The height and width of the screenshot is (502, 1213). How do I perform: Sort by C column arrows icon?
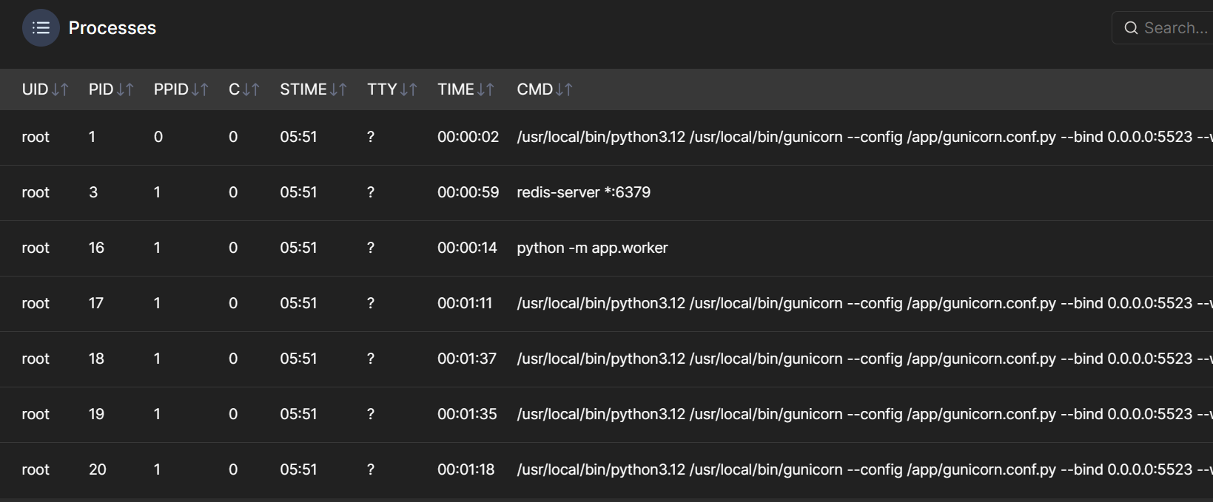251,89
